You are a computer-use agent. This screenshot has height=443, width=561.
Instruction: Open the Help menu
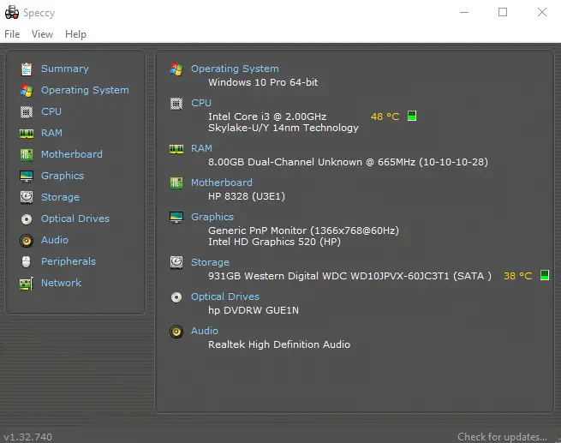[75, 34]
